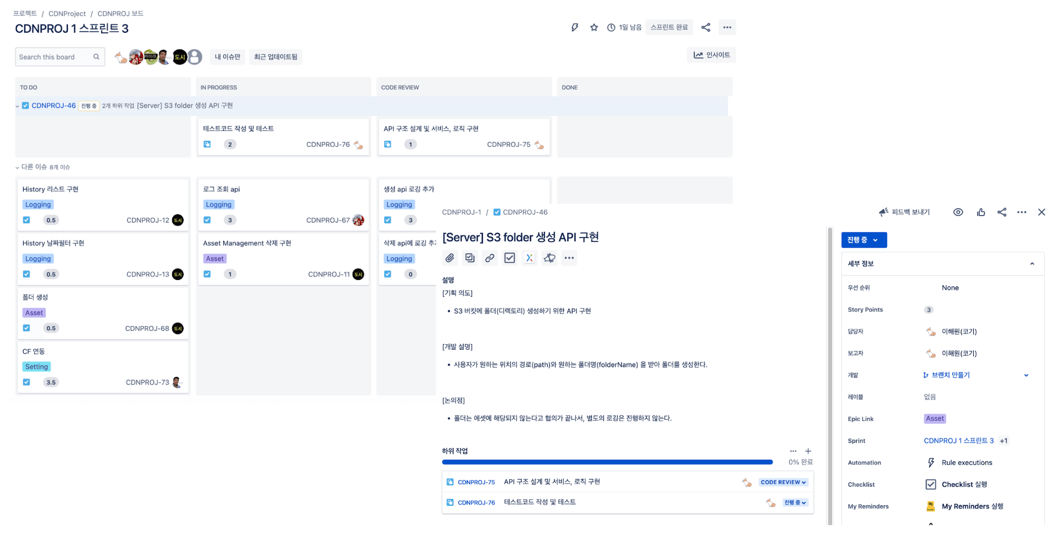Apply the 내 이슈만 quick filter
1058x543 pixels.
coord(227,56)
